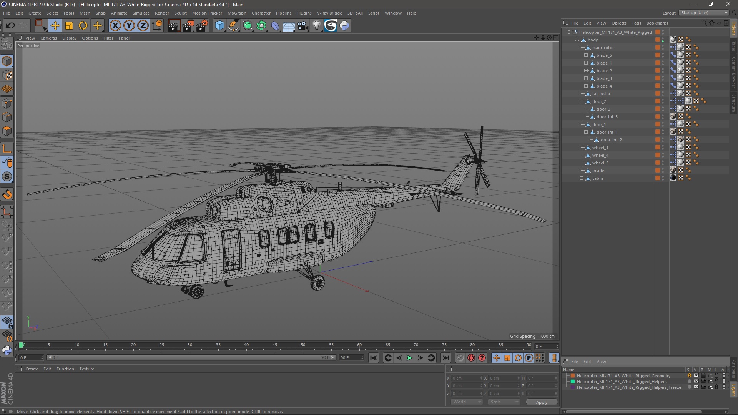The image size is (738, 415).
Task: Play animation forward
Action: coord(409,358)
